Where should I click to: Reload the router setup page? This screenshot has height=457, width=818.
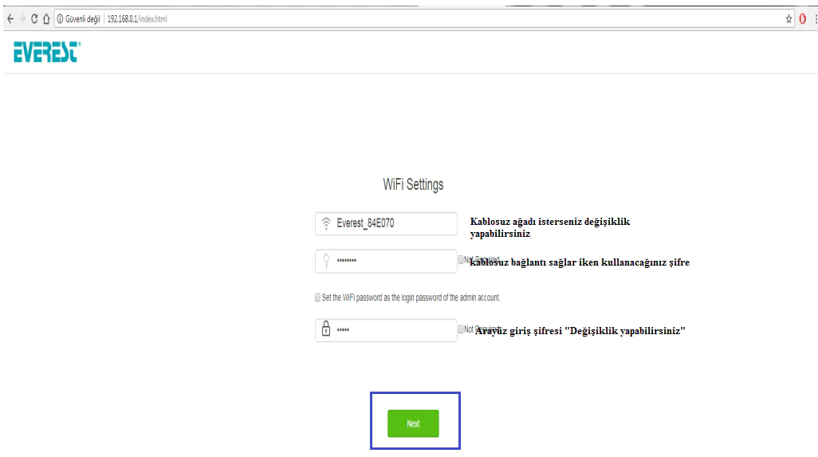click(x=34, y=18)
